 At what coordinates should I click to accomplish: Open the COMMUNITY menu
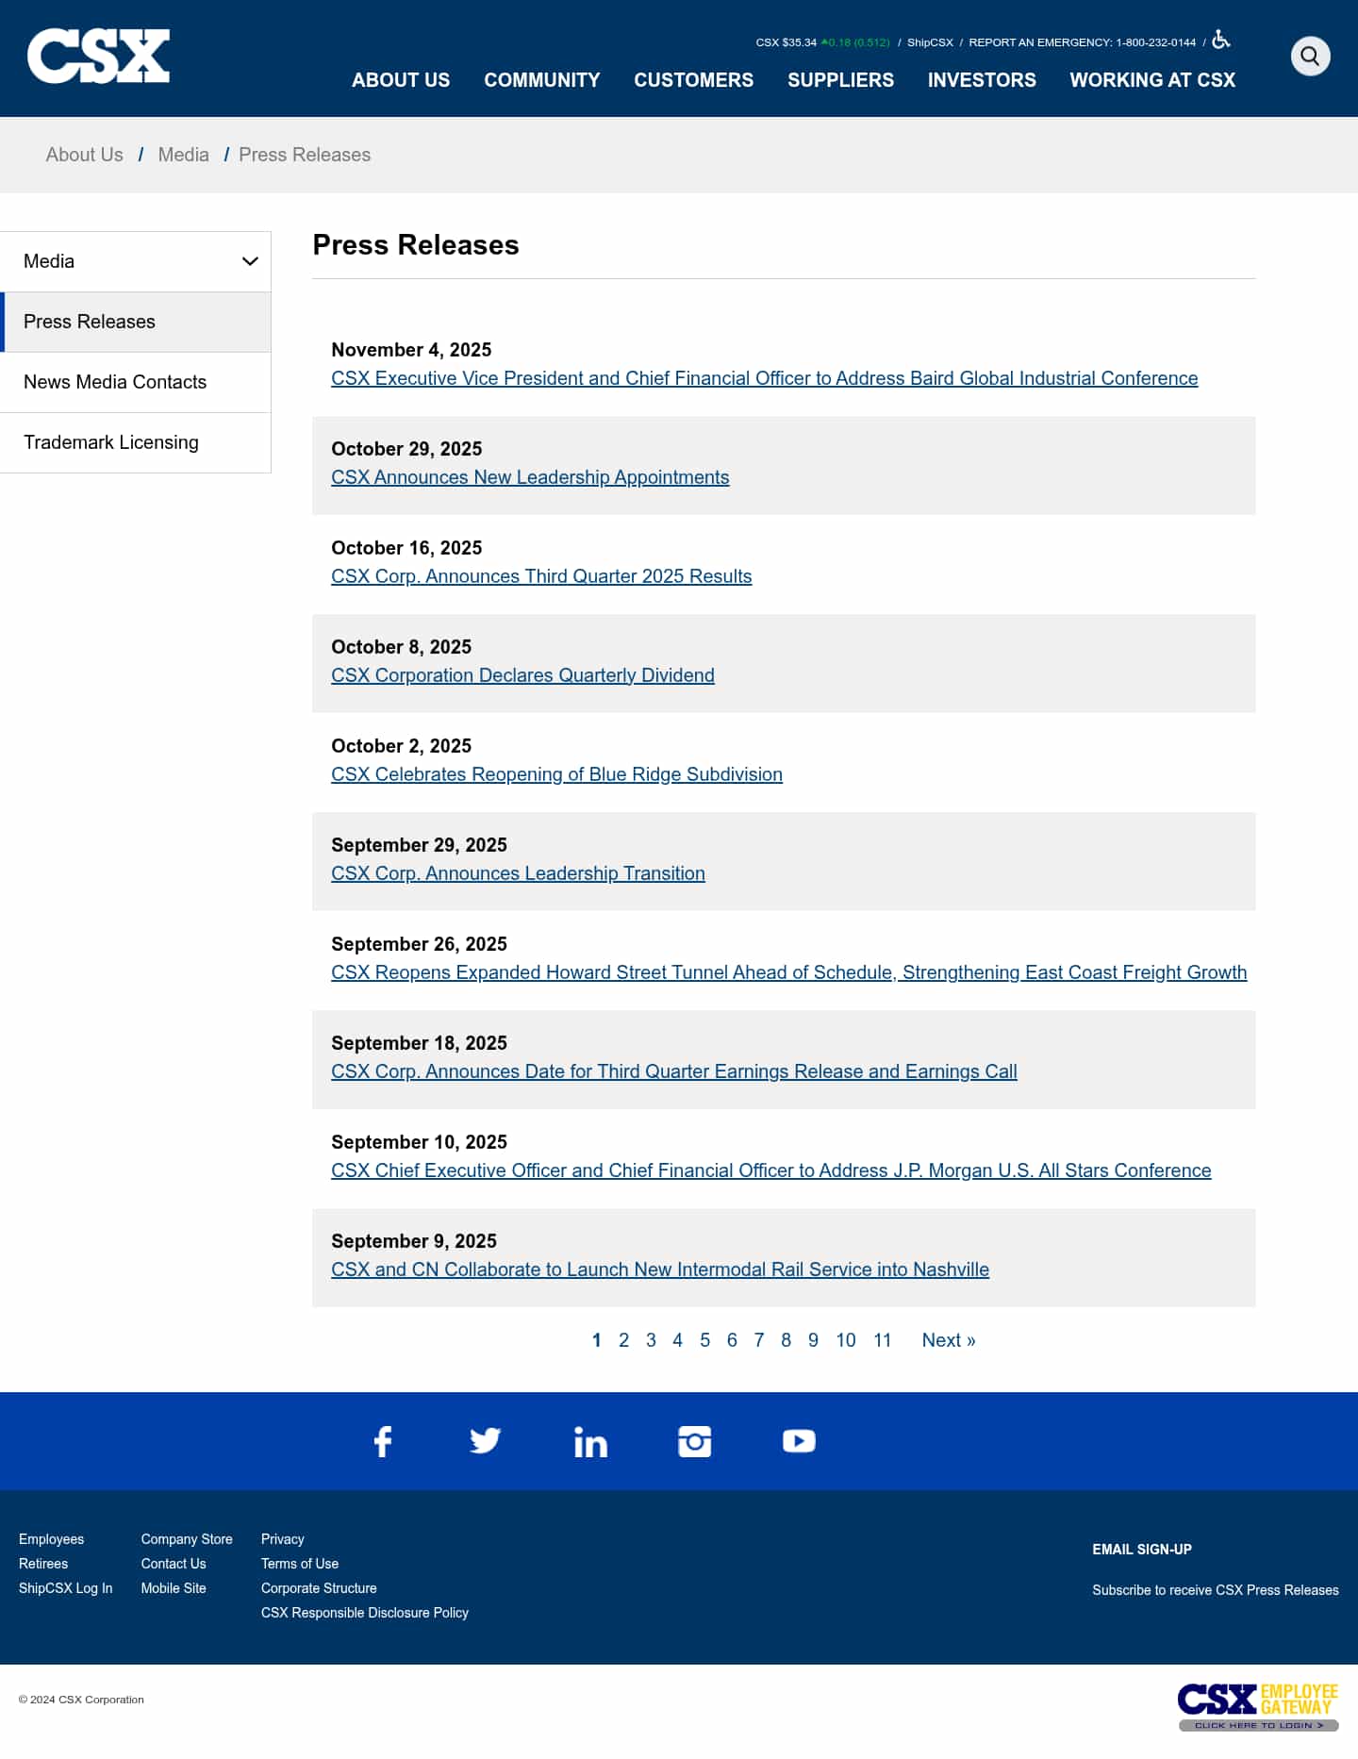tap(542, 80)
